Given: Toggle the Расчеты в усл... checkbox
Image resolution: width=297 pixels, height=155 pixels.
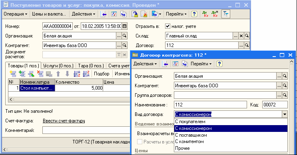Looking at the screenshot, I should (140, 141).
